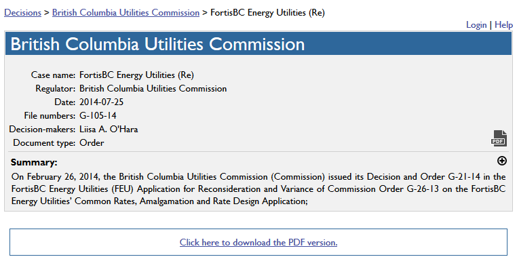Click here to download the PDF version
Screen dimensions: 517x276
(258, 242)
